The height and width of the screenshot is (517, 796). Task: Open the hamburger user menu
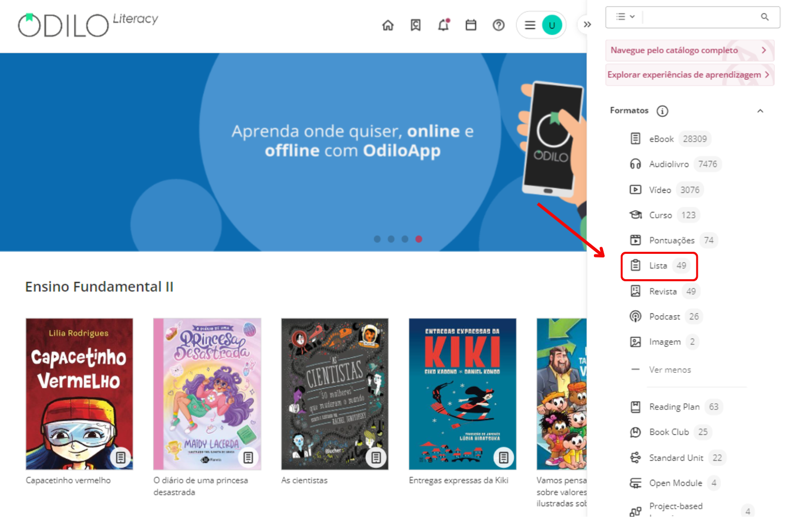[x=530, y=25]
